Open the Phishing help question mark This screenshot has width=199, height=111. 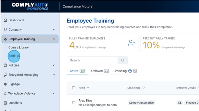click(x=130, y=71)
